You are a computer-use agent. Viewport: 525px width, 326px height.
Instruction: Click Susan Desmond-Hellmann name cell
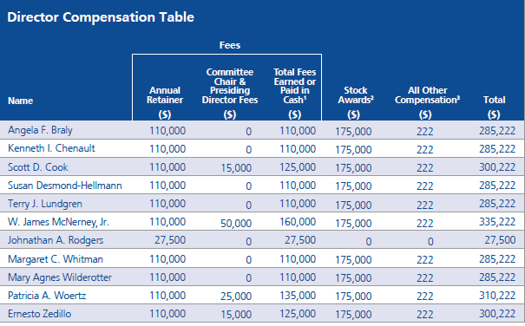pyautogui.click(x=65, y=186)
